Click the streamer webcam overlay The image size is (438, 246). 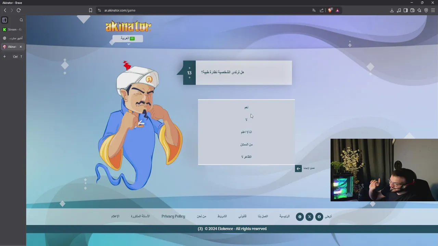(x=384, y=170)
